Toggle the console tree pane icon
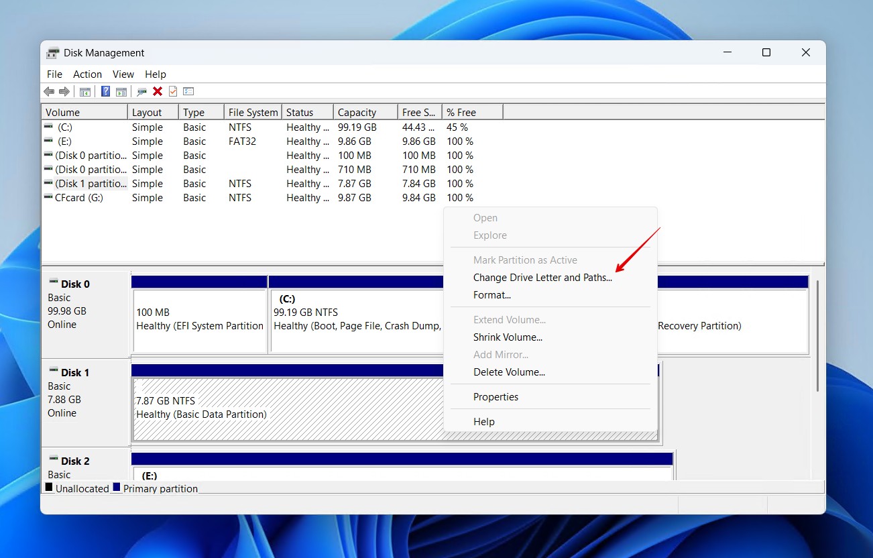The image size is (873, 558). pyautogui.click(x=84, y=91)
